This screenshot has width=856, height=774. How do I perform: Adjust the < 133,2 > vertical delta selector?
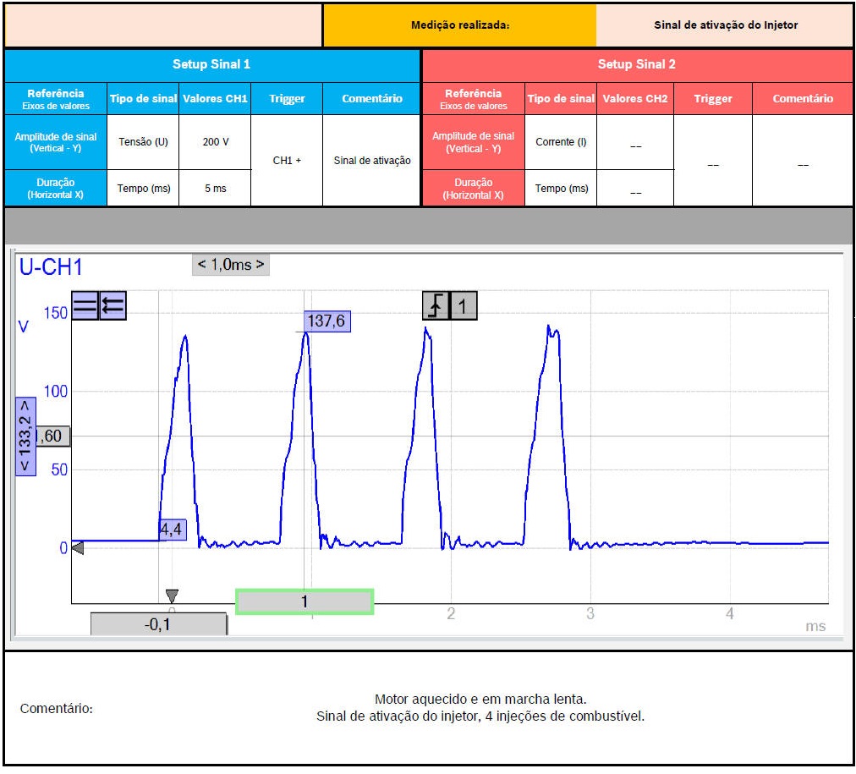point(26,436)
